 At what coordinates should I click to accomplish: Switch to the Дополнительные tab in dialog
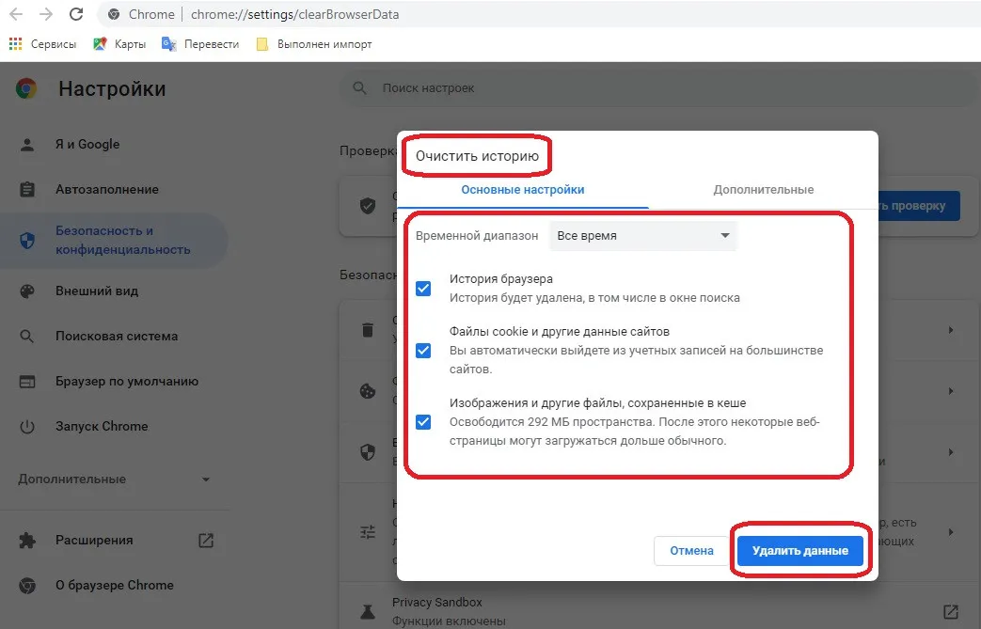(763, 190)
